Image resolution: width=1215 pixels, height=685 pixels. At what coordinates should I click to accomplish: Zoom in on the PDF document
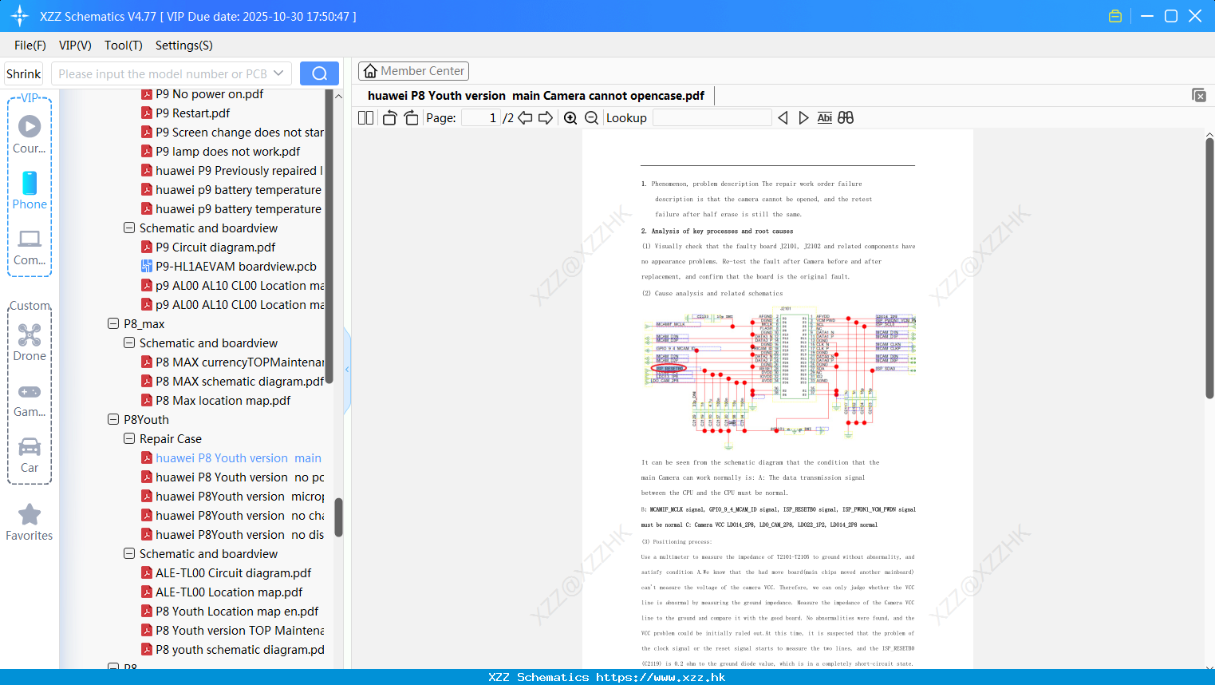(x=570, y=118)
